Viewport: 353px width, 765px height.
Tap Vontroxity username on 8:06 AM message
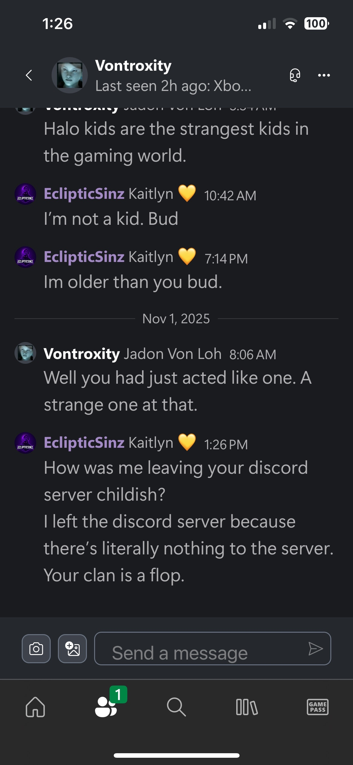[x=82, y=354]
